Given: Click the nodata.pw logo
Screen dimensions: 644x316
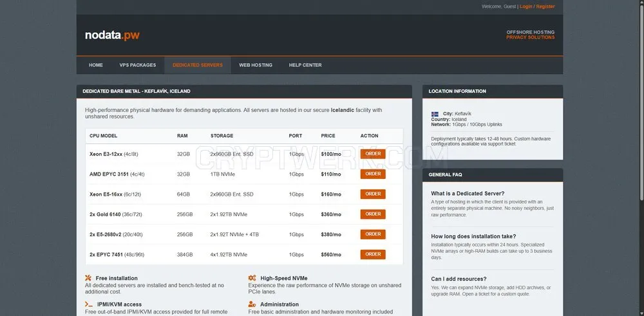Looking at the screenshot, I should (x=112, y=35).
